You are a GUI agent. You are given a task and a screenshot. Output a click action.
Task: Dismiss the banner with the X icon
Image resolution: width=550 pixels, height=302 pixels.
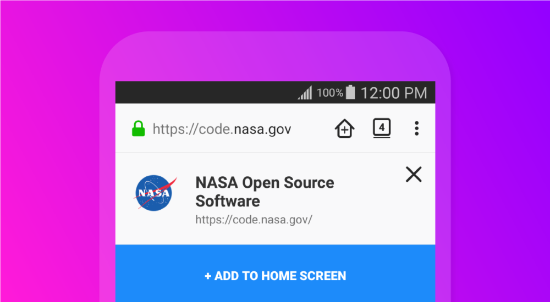point(414,175)
